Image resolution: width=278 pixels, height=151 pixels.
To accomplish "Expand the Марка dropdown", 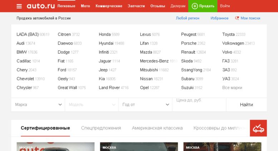I will [38, 105].
